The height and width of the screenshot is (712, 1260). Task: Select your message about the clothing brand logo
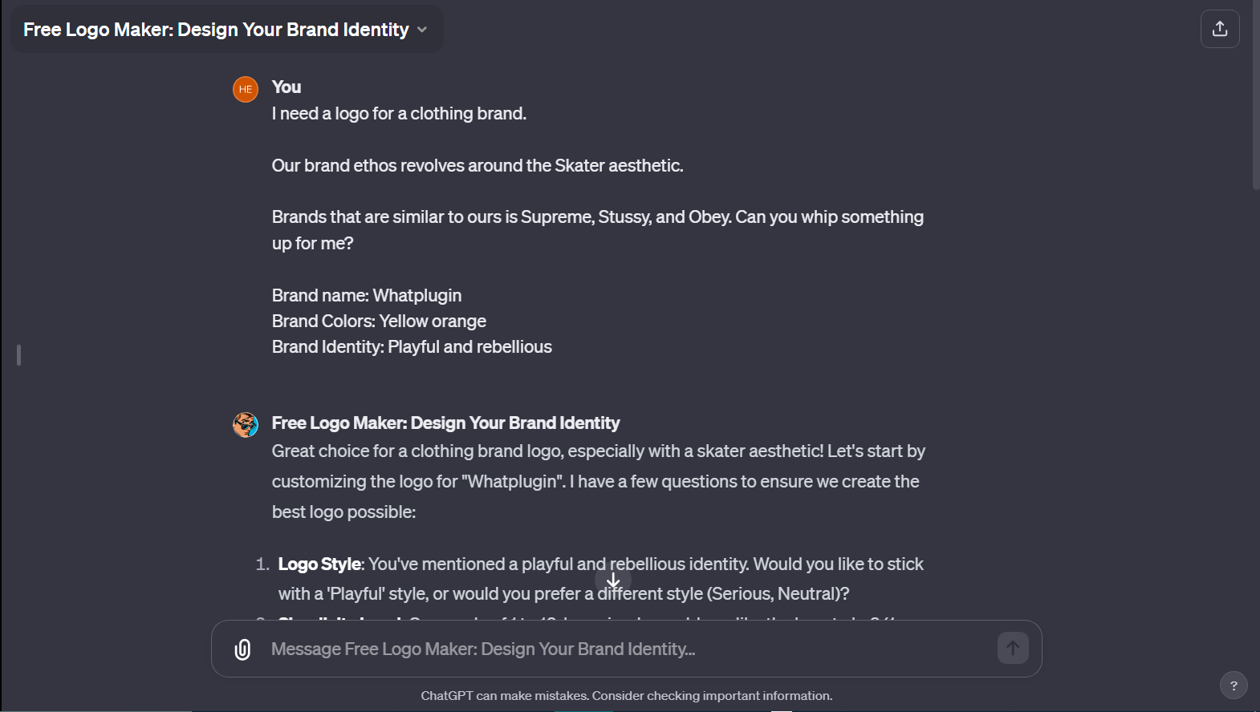tap(399, 113)
